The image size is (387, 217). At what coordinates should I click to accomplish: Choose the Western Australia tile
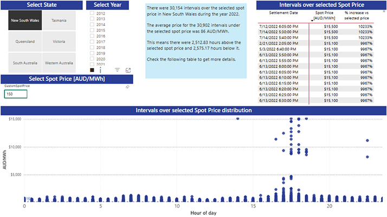click(x=59, y=63)
